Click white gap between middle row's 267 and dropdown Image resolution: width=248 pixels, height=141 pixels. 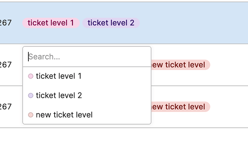point(17,65)
